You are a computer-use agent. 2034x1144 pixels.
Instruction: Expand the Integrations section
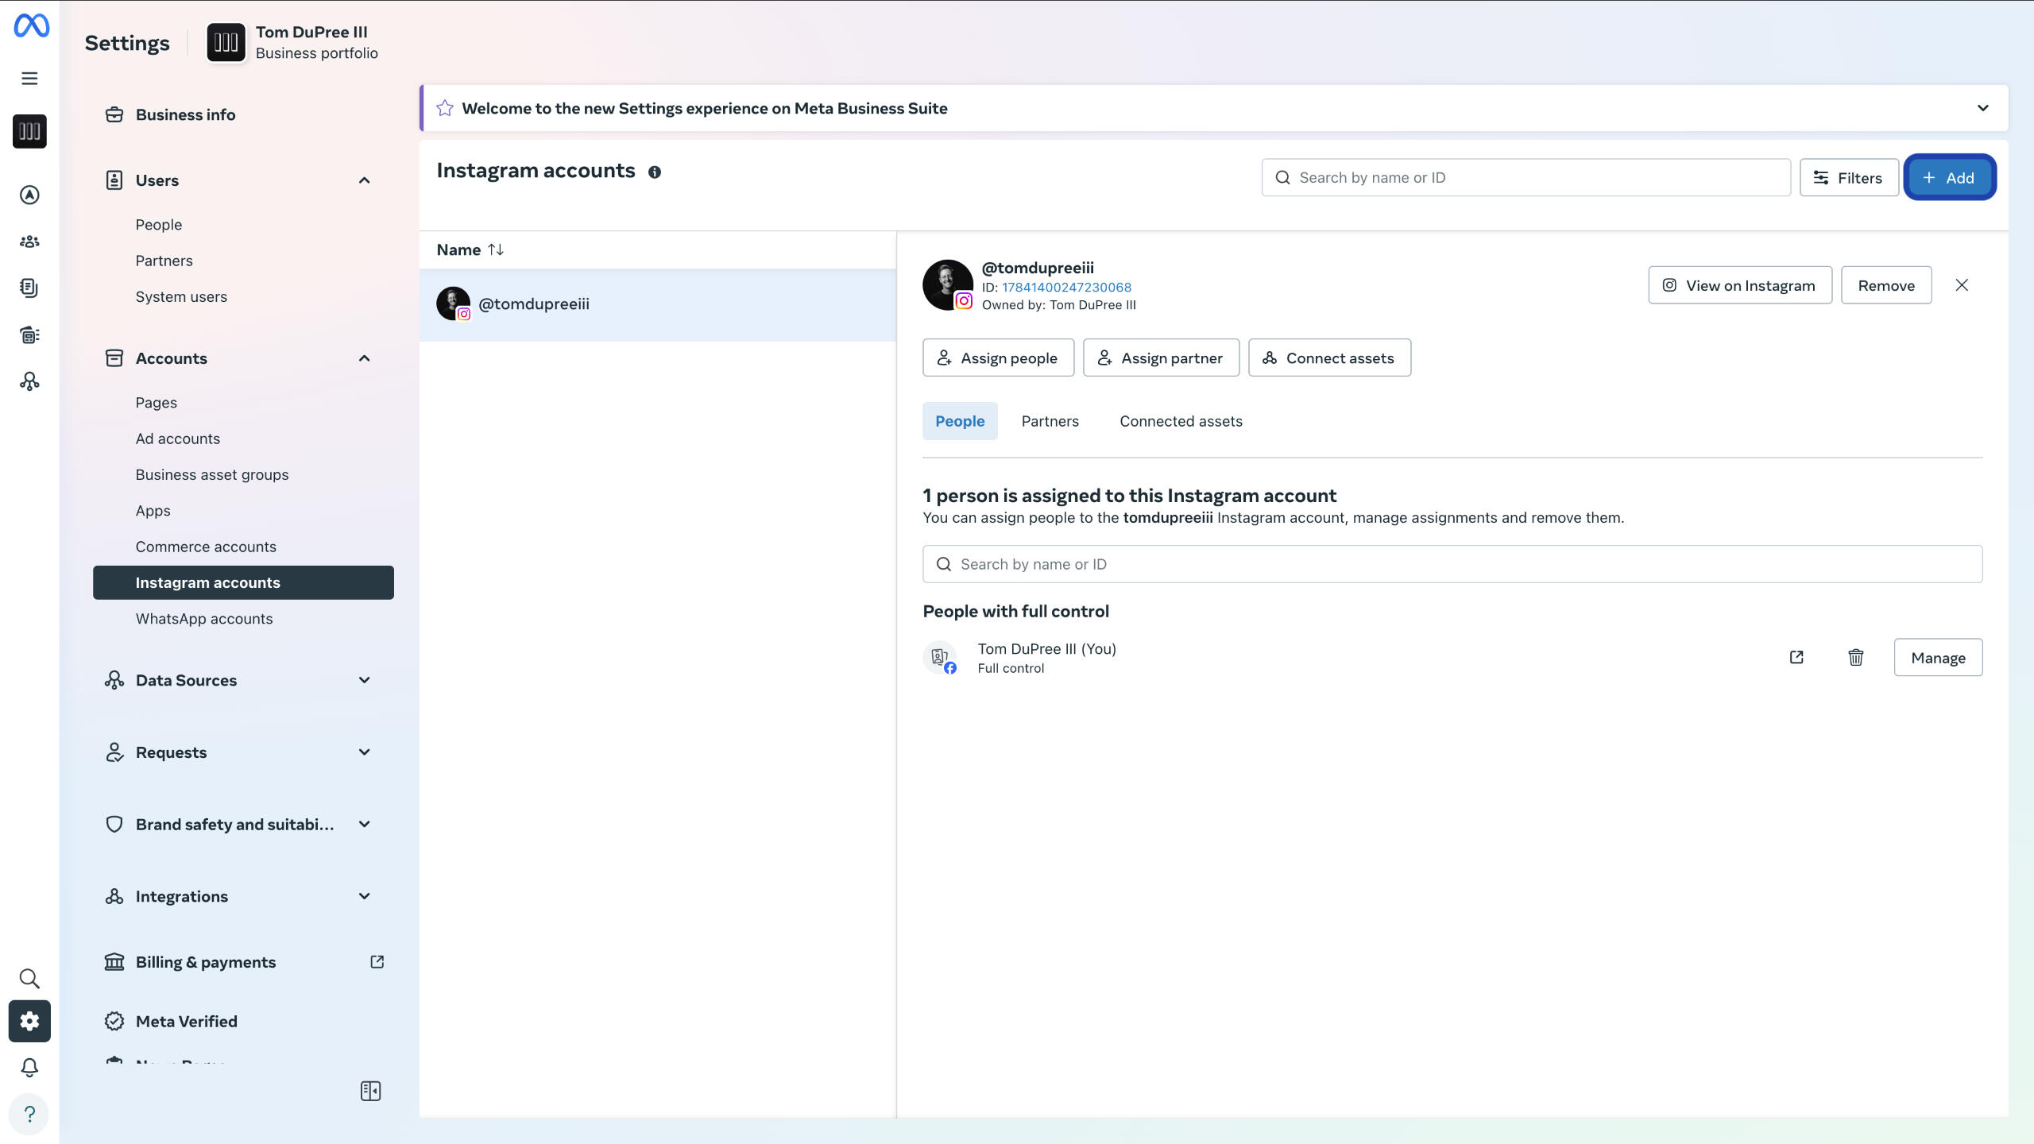pyautogui.click(x=364, y=896)
